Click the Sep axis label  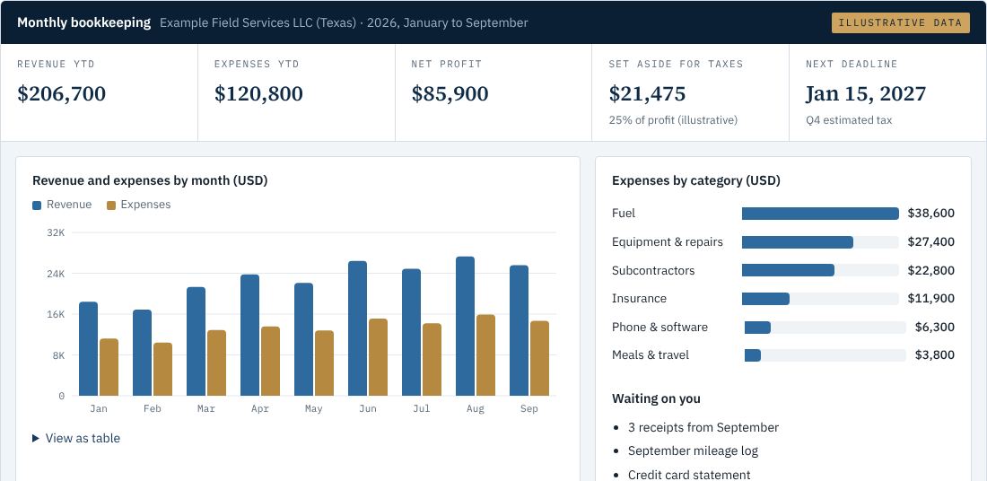[529, 408]
